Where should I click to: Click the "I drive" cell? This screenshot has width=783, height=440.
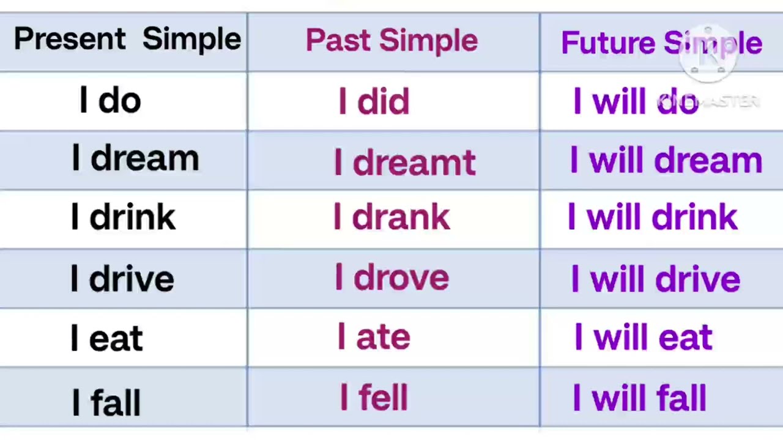coord(122,279)
